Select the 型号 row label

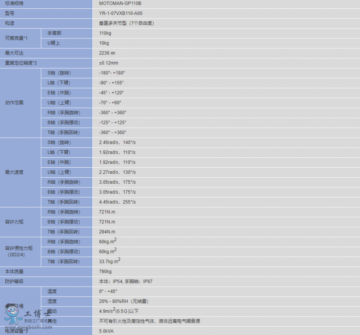coord(10,13)
